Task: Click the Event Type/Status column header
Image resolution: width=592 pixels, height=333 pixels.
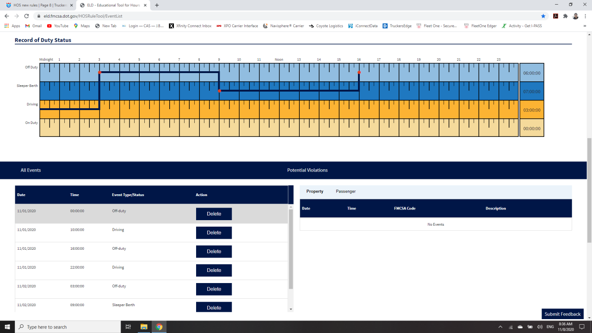Action: point(128,195)
